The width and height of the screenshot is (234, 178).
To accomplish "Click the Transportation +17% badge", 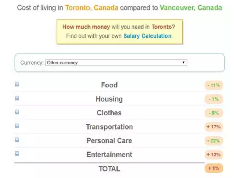I will point(214,127).
